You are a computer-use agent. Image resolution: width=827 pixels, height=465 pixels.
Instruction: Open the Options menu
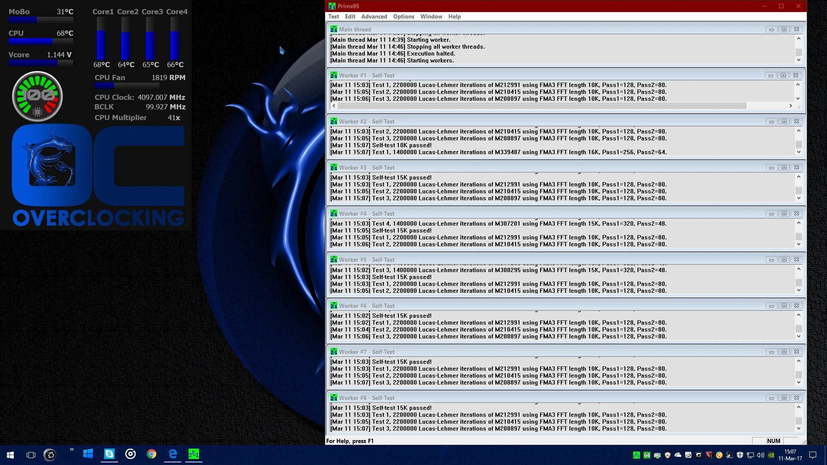404,16
